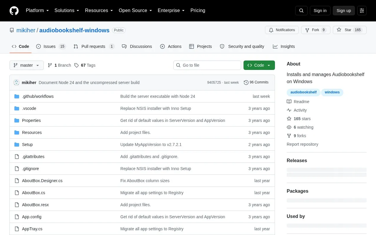This screenshot has height=235, width=376.
Task: Click the Setup folder icon
Action: pos(17,145)
